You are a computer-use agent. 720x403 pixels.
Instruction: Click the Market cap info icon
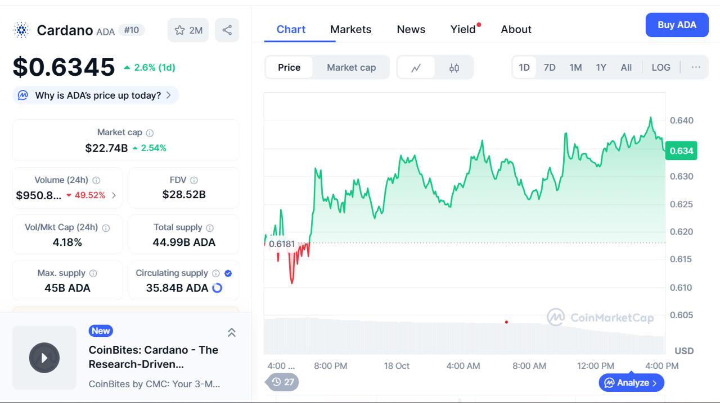pyautogui.click(x=150, y=133)
